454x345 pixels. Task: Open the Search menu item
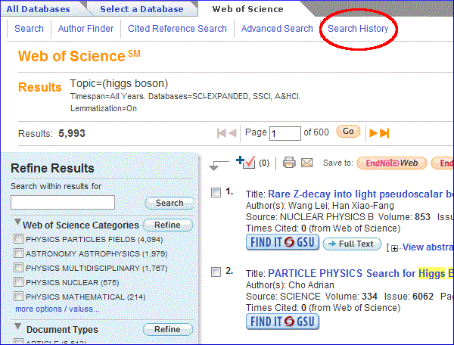coord(29,28)
